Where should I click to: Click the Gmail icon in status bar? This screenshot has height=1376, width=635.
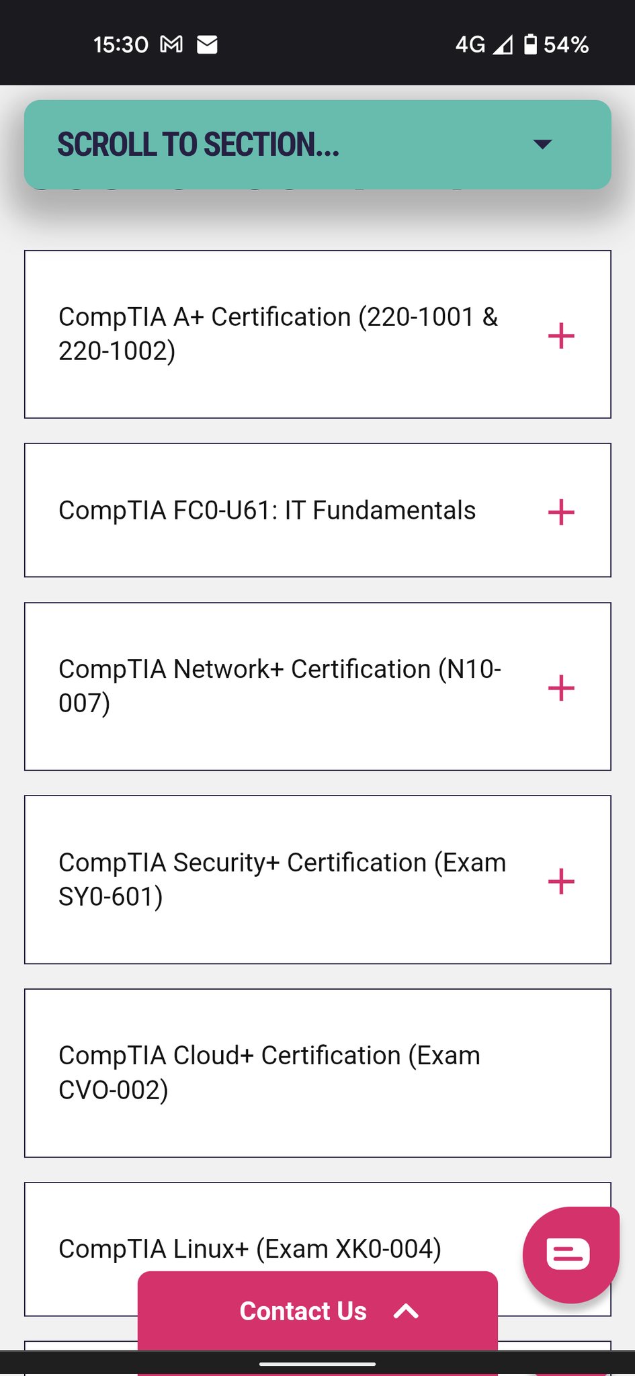[171, 44]
